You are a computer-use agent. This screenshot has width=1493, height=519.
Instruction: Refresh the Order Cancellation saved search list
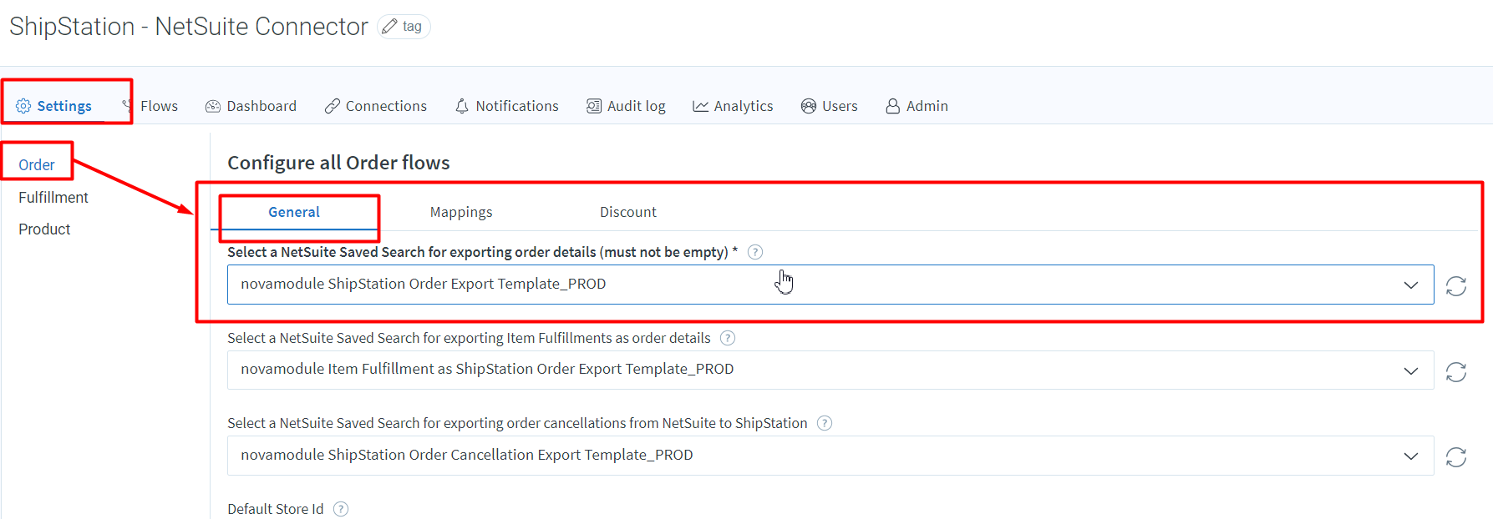tap(1456, 457)
